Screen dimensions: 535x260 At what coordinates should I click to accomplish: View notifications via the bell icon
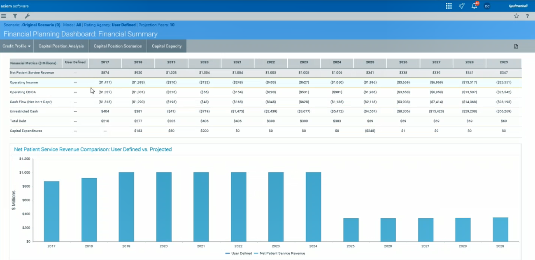pyautogui.click(x=474, y=6)
